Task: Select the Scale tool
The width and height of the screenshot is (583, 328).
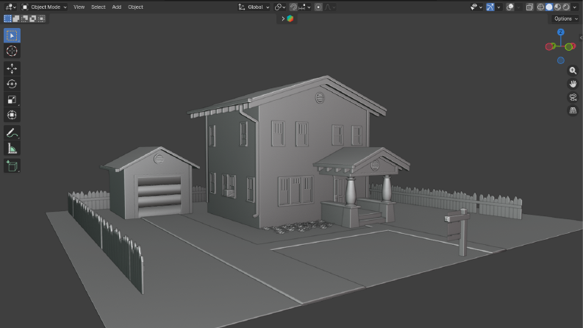Action: click(12, 100)
